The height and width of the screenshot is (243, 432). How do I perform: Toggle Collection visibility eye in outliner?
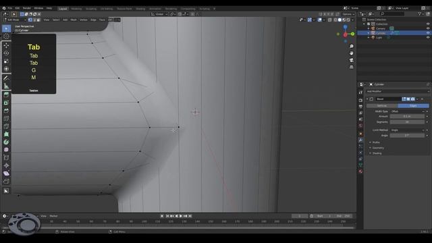click(x=428, y=24)
